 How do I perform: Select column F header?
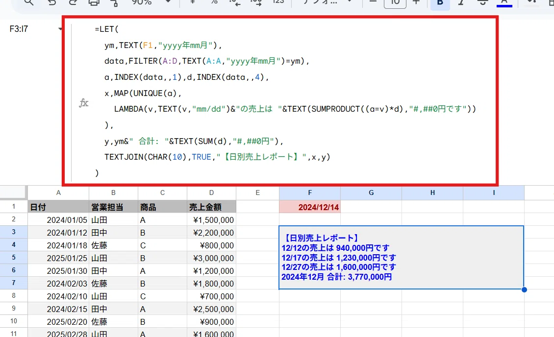pyautogui.click(x=310, y=193)
